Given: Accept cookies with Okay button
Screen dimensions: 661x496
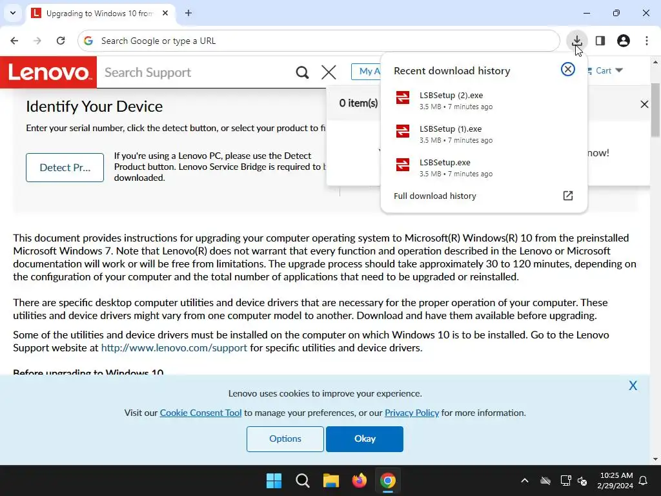Looking at the screenshot, I should coord(365,439).
